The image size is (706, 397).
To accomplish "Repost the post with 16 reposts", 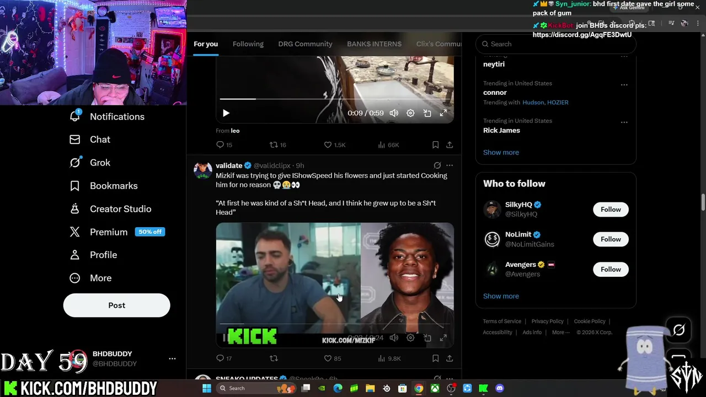I will pos(277,145).
